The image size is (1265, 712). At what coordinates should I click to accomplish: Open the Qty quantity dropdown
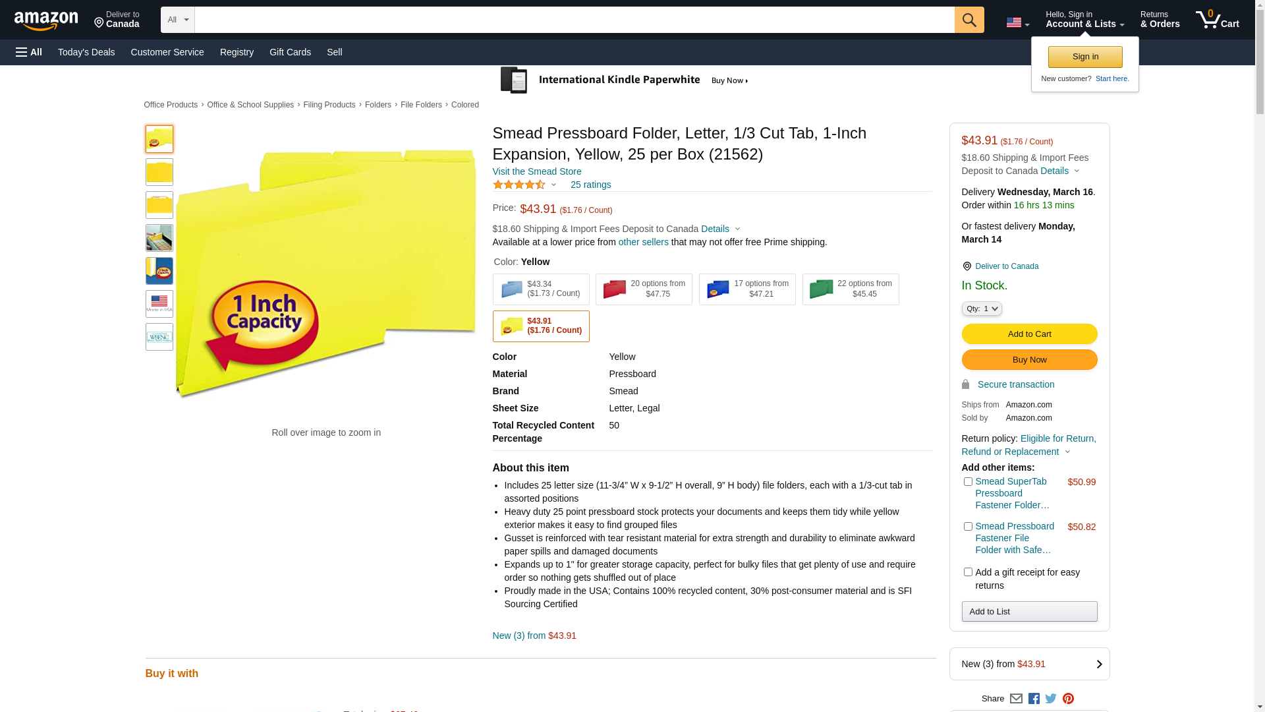982,309
